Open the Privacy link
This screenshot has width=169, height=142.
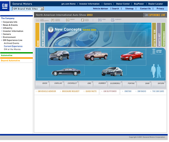tap(160, 9)
